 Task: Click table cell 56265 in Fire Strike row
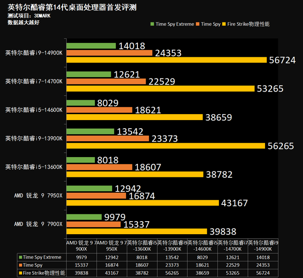tap(172, 273)
